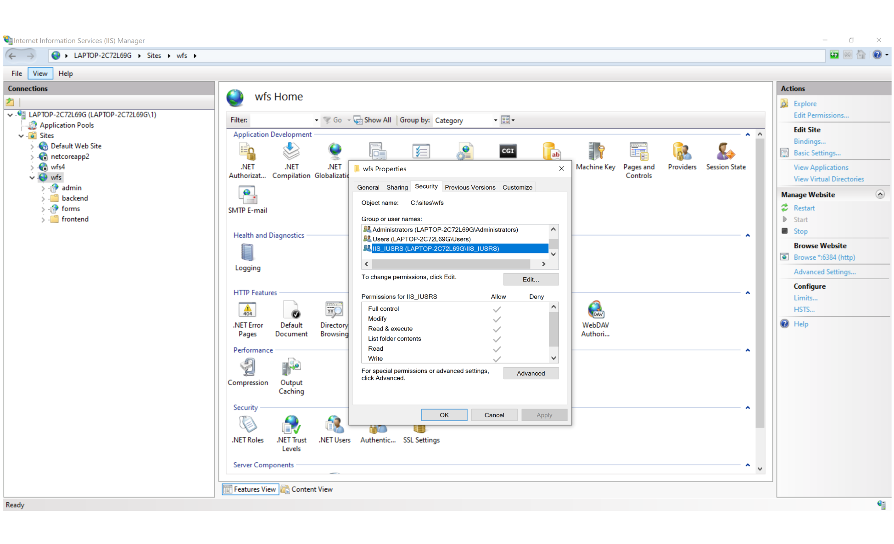Expand the admin application node
The width and height of the screenshot is (894, 544).
[43, 188]
